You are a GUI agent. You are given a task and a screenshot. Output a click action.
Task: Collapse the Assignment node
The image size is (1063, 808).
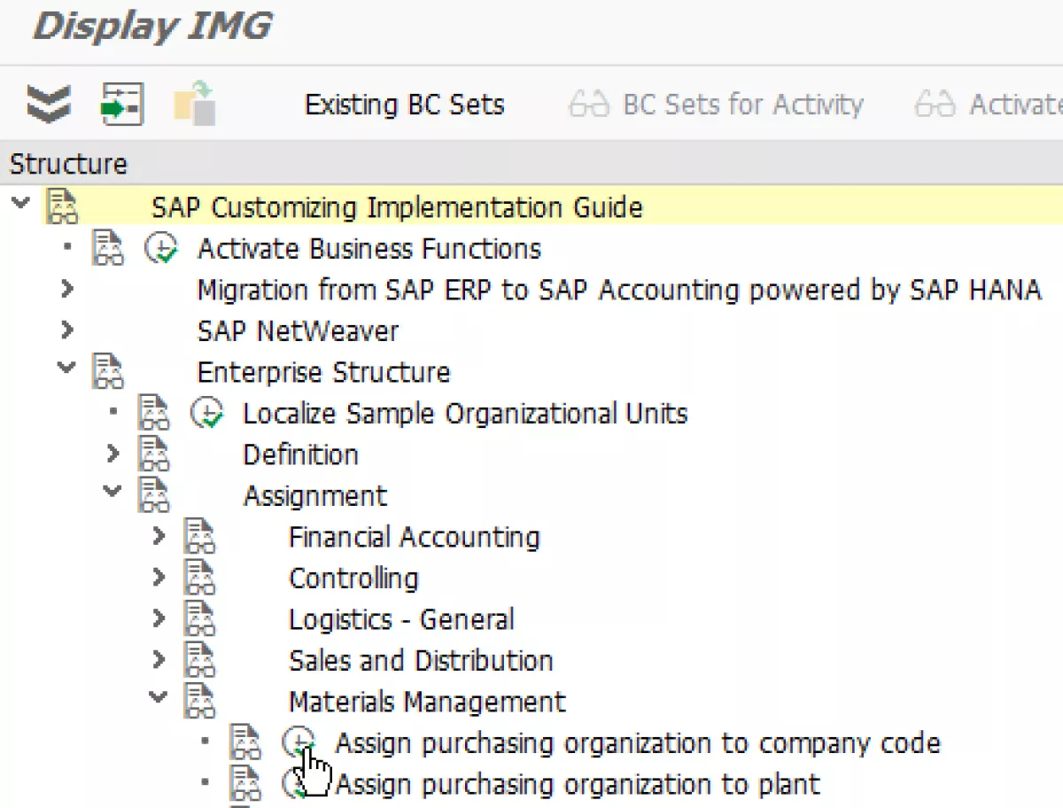tap(113, 492)
